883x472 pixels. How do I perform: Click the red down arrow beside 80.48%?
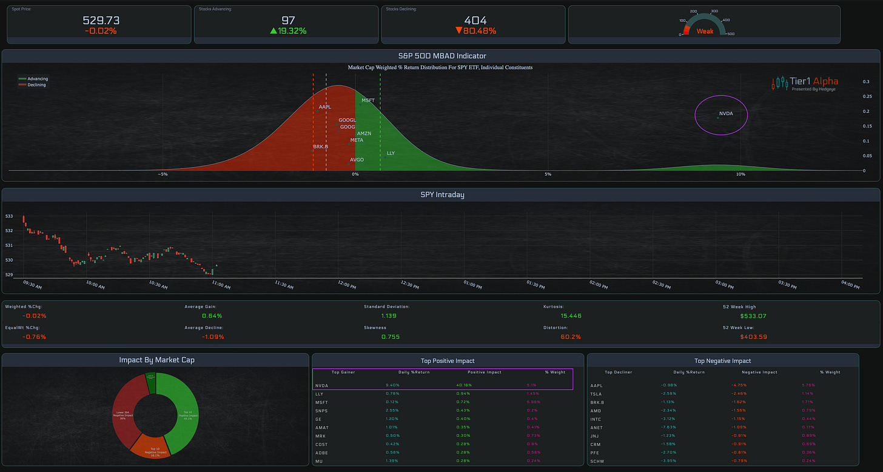click(x=458, y=31)
